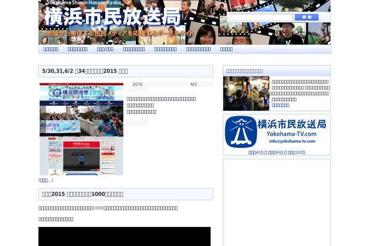Select the banner size link with 100
The image size is (369, 246).
coord(296,153)
